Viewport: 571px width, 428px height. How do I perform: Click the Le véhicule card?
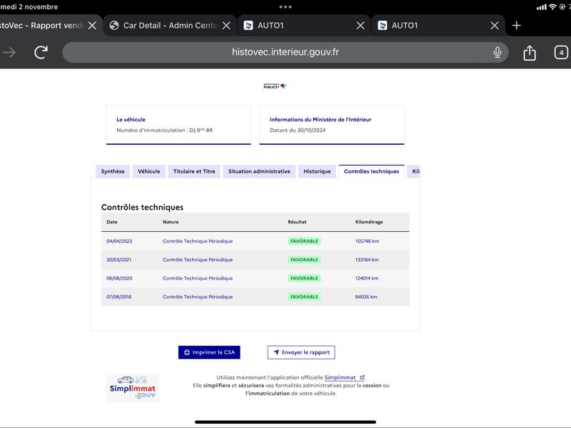point(178,125)
